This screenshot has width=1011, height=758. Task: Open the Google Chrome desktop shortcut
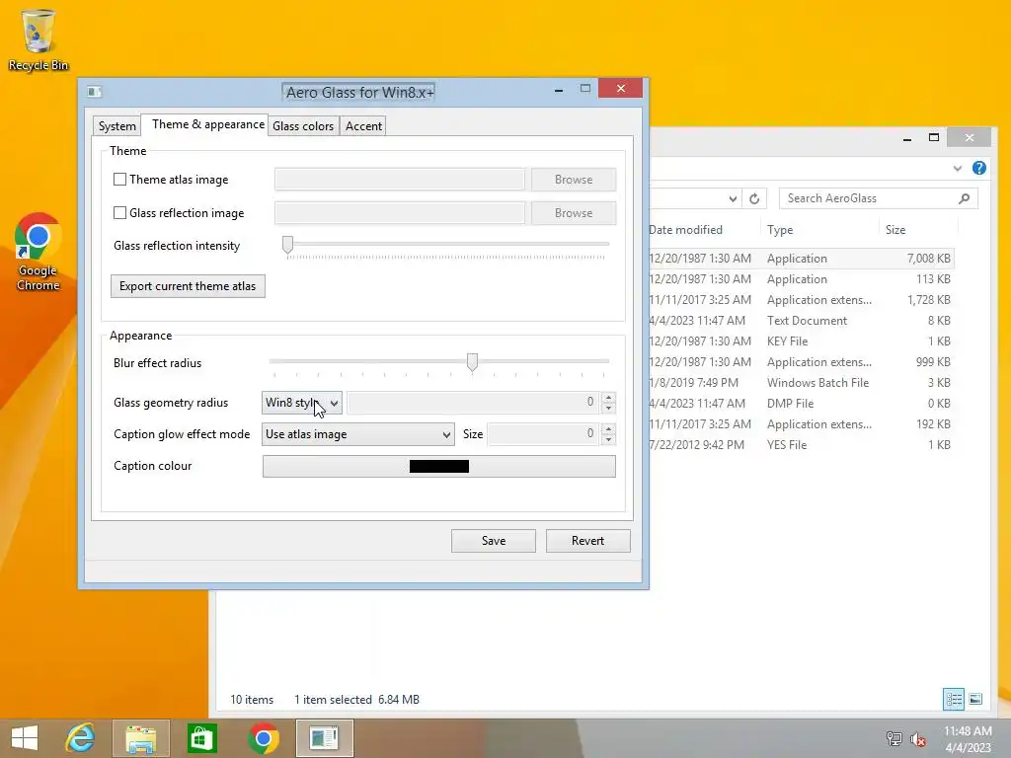[38, 252]
